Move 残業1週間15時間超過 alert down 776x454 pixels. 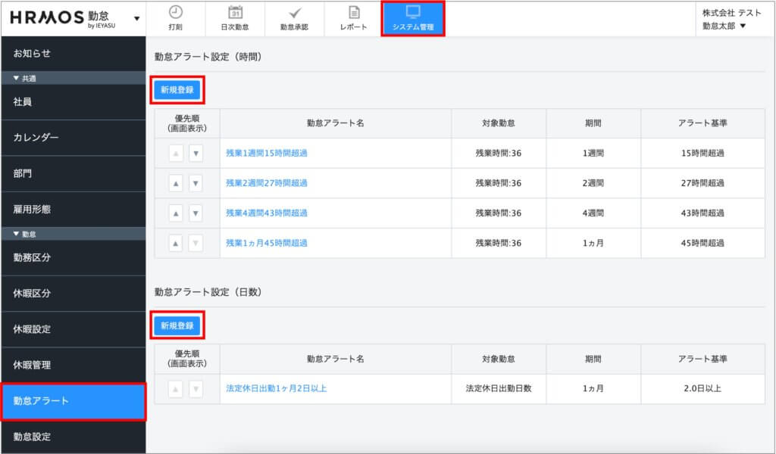coord(196,153)
